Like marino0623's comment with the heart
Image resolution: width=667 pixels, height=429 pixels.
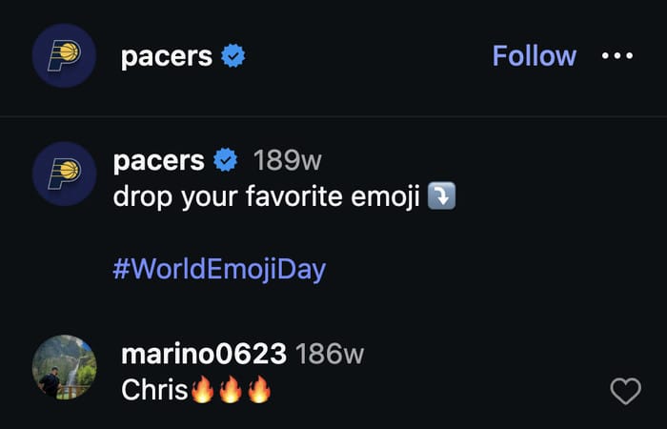(x=625, y=390)
